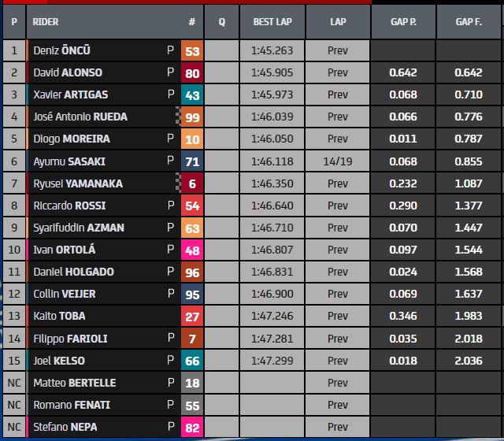Click the checkered flag next to José Antonio Rueda
Screen dimensions: 504x441
(177, 117)
